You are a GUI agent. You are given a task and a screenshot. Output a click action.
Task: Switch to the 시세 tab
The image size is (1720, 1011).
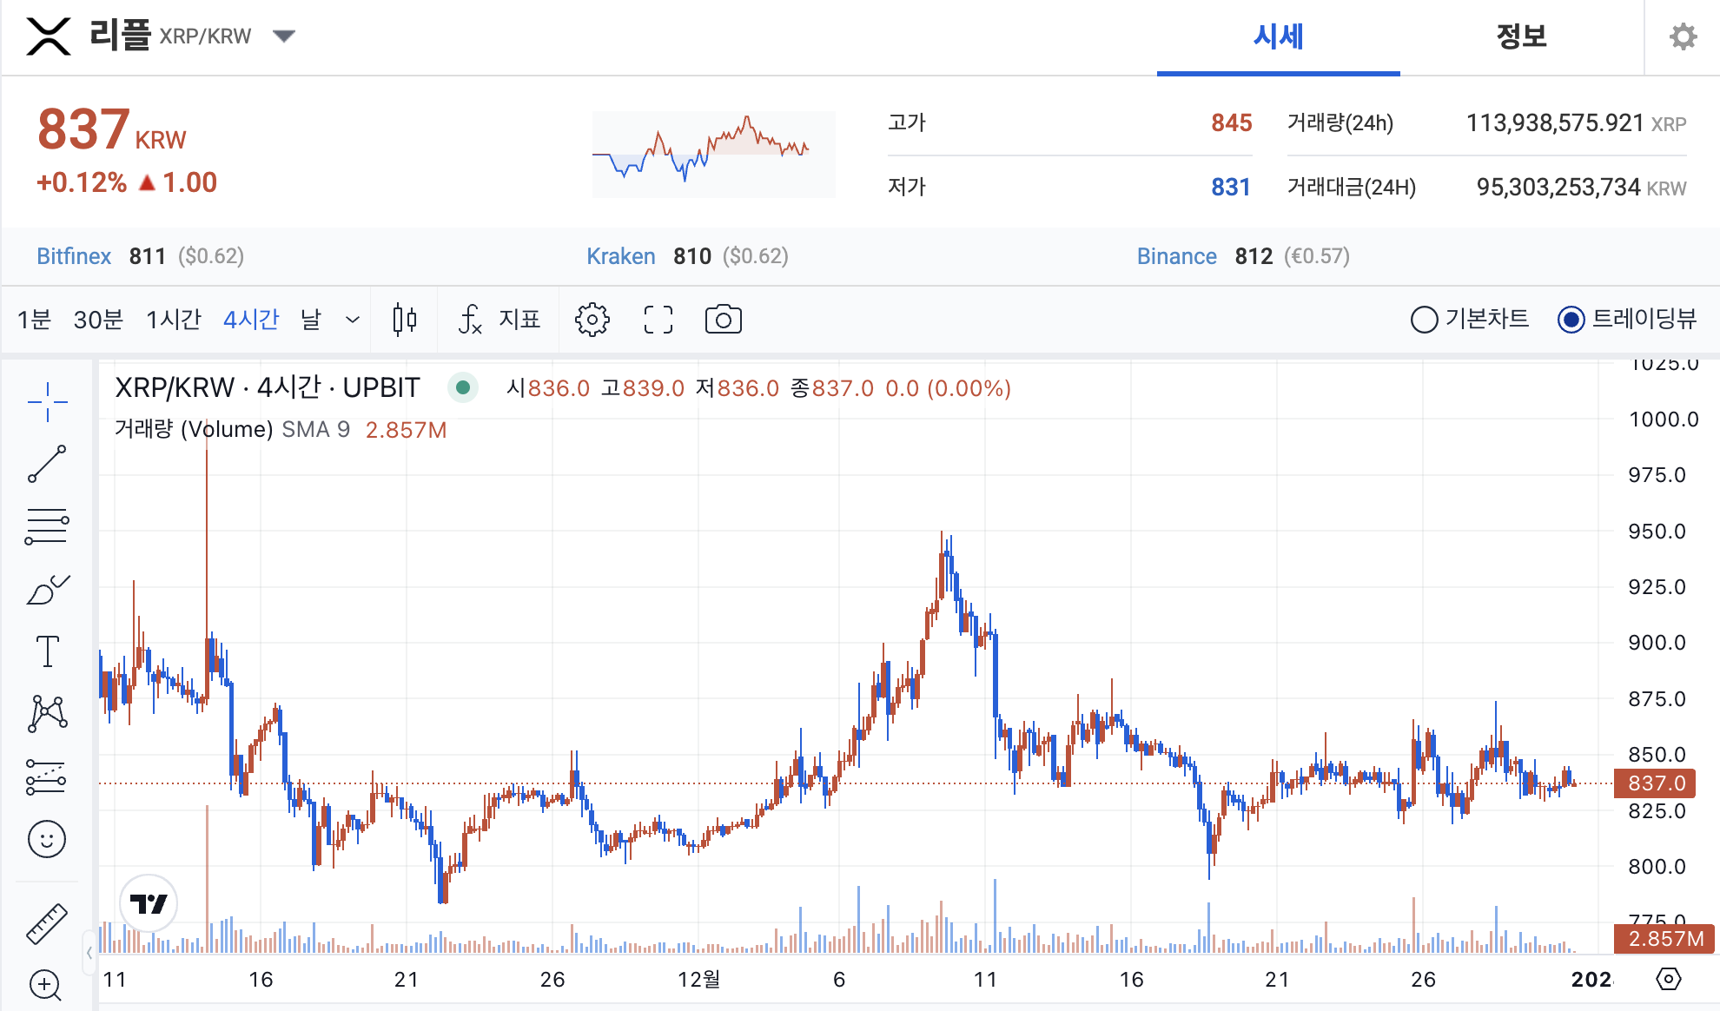pos(1277,36)
